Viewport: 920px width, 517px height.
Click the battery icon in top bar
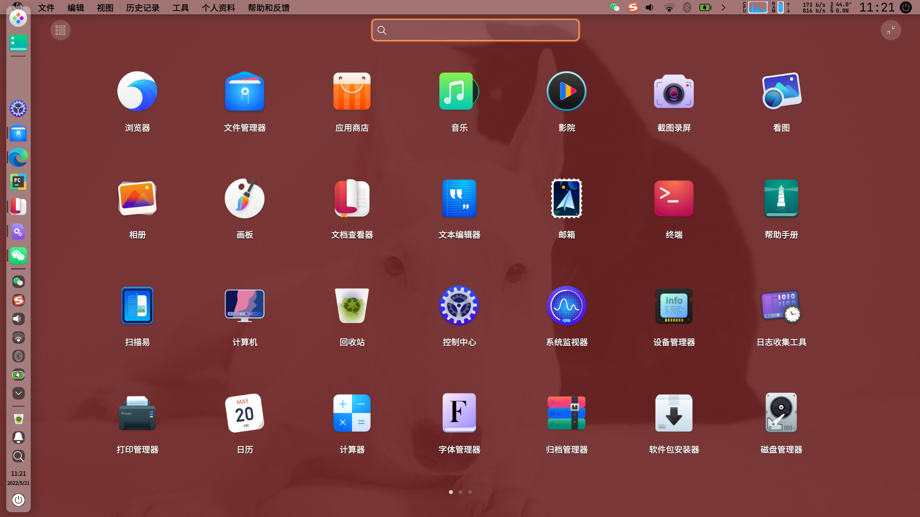705,8
